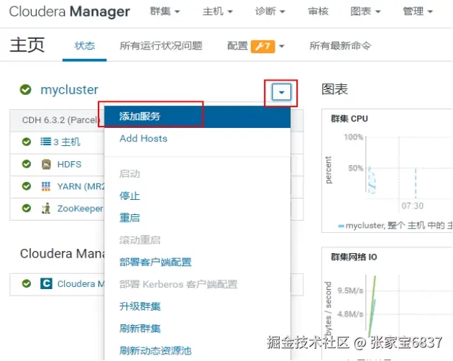Open the 诊断 top navigation dropdown
The height and width of the screenshot is (361, 453).
(270, 12)
